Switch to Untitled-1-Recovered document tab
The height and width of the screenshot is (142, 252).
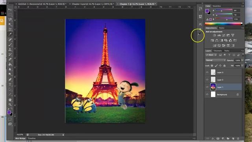point(42,4)
